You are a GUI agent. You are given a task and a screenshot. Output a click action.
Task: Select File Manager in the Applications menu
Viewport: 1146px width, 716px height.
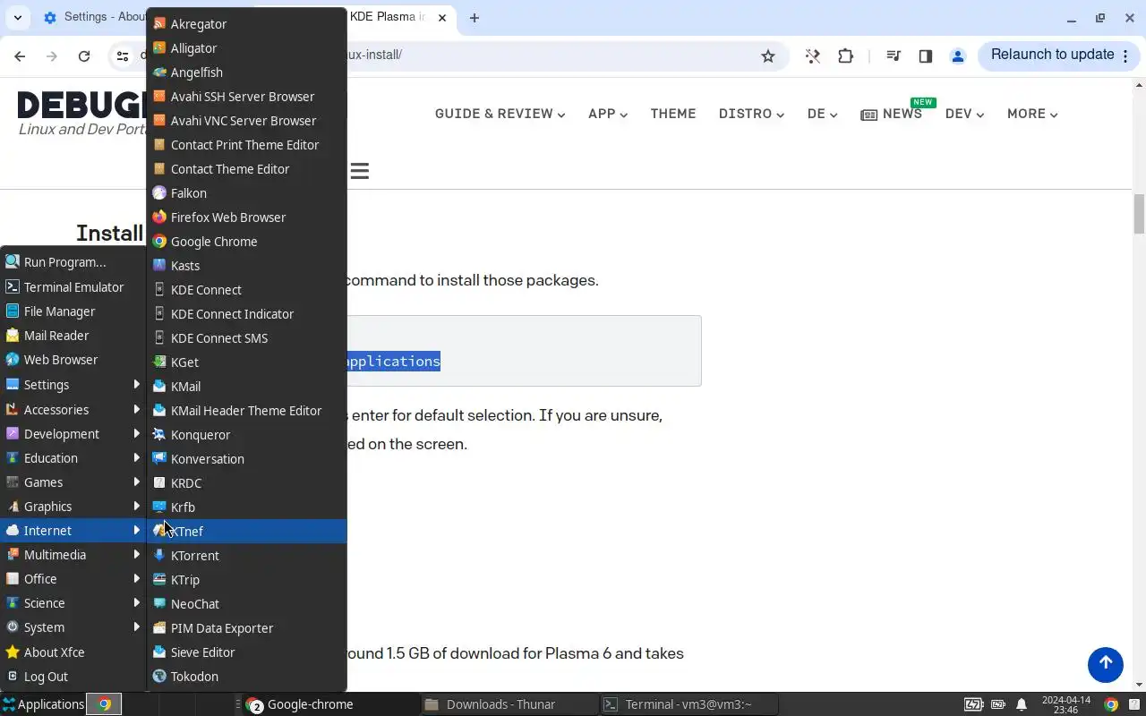coord(73,311)
